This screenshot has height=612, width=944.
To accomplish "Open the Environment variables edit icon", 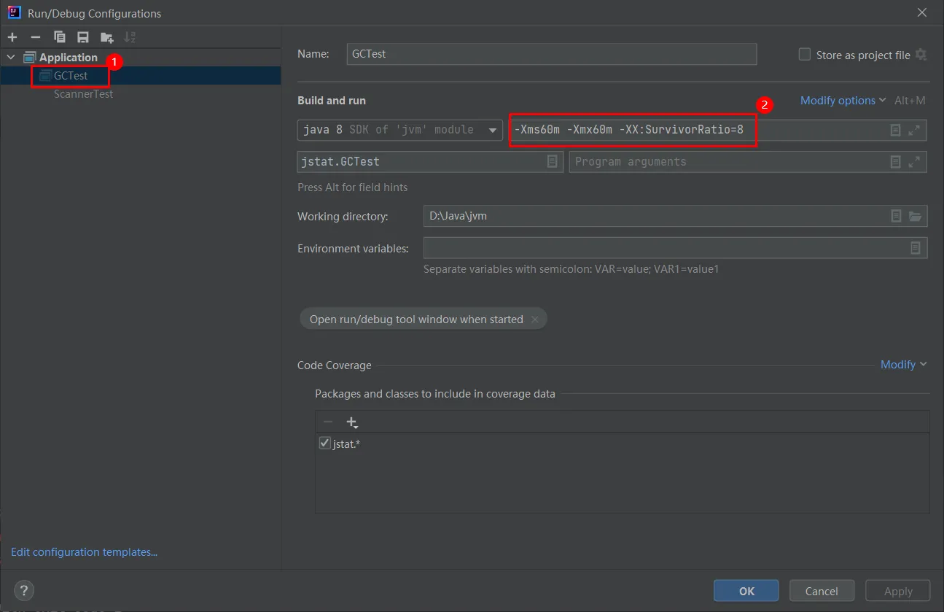I will [916, 248].
